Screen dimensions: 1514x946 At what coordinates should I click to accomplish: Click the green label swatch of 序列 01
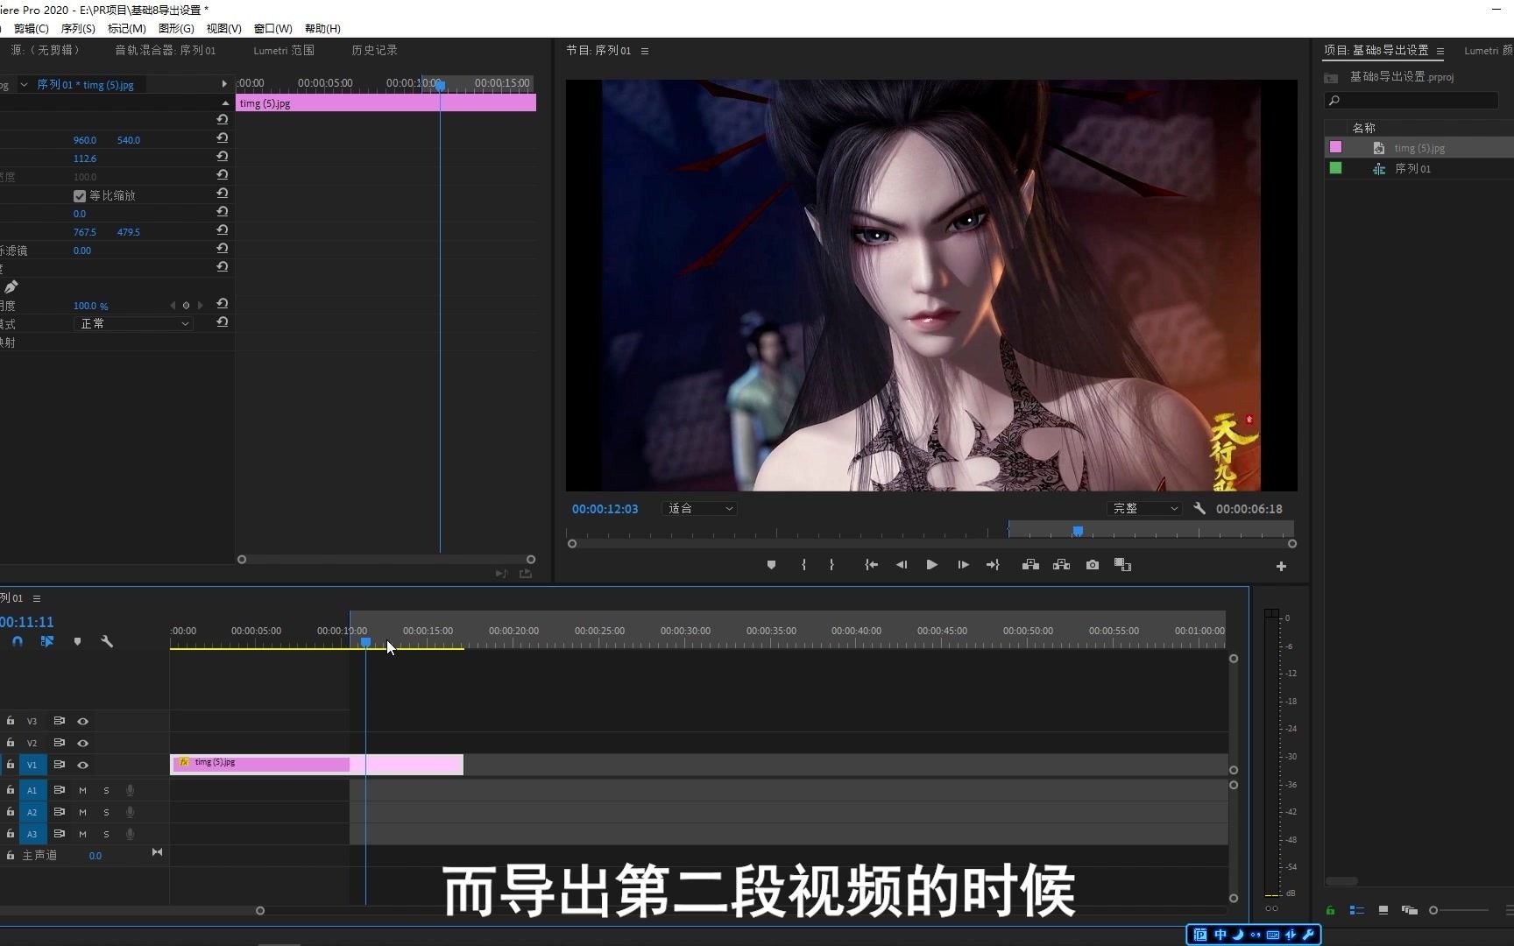[1335, 168]
